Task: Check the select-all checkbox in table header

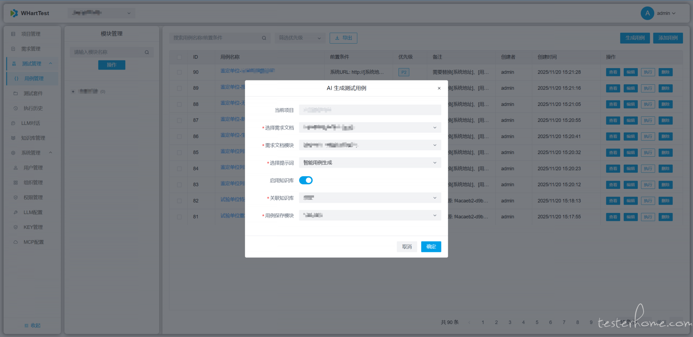Action: coord(179,57)
